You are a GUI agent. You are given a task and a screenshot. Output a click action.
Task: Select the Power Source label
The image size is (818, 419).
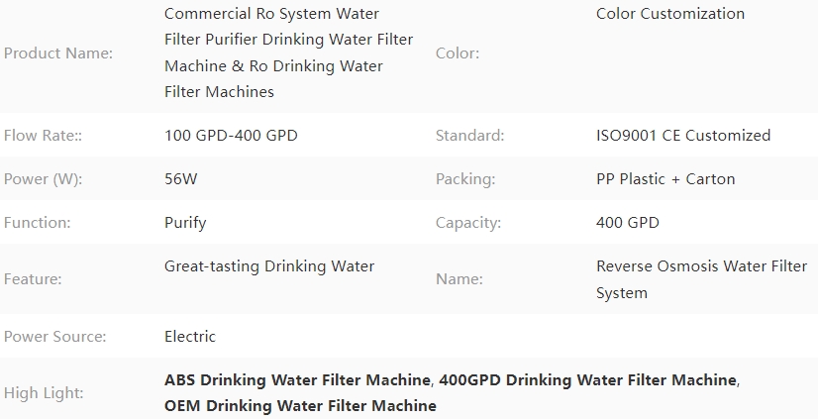coord(54,337)
